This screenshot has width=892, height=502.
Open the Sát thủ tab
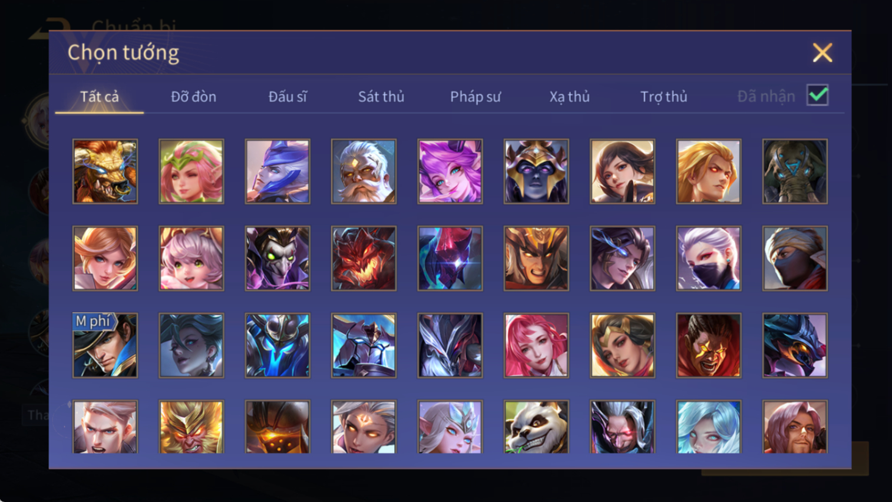pyautogui.click(x=381, y=97)
